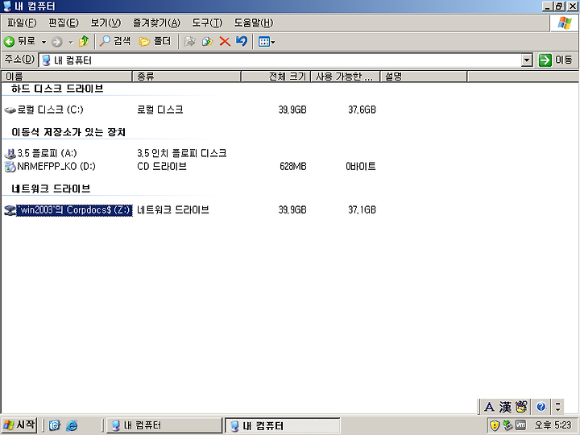Viewport: 580px width, 435px height.
Task: Open the 시작 (Start) menu
Action: 19,425
